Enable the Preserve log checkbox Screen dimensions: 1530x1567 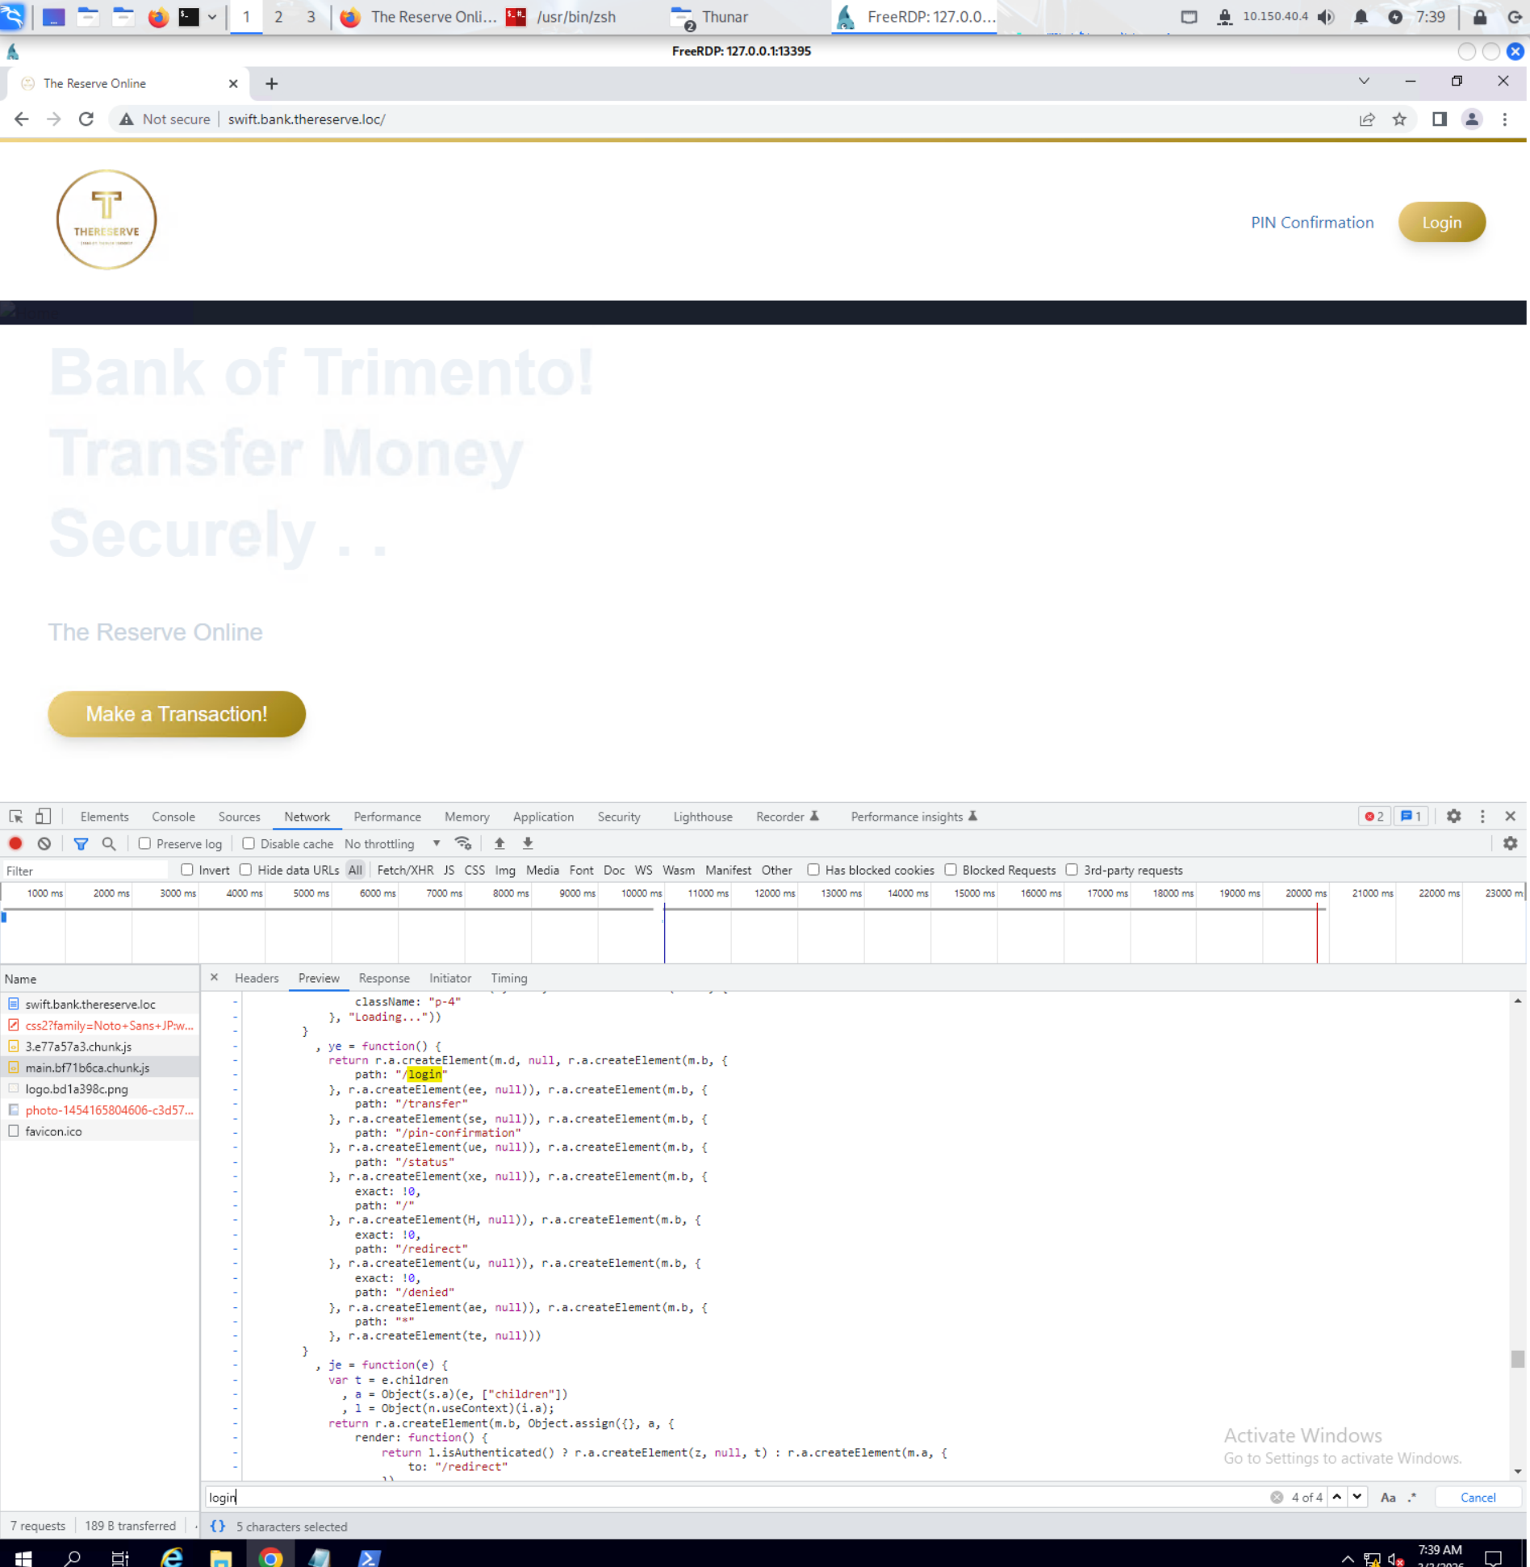145,843
